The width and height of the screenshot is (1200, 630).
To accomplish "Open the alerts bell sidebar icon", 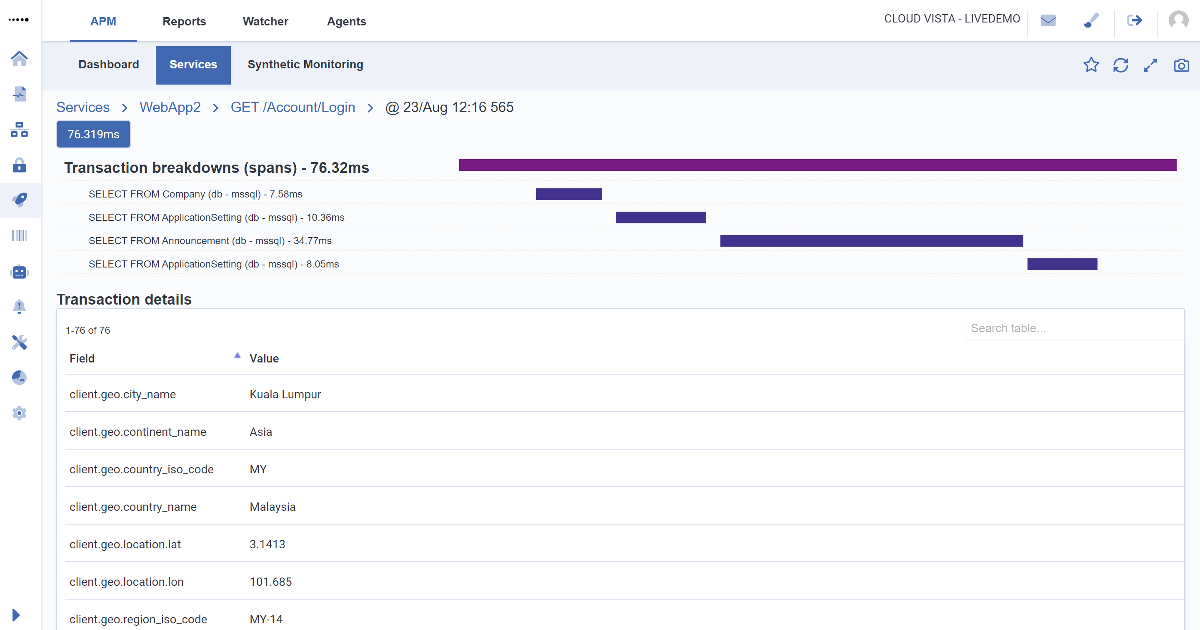I will tap(19, 307).
